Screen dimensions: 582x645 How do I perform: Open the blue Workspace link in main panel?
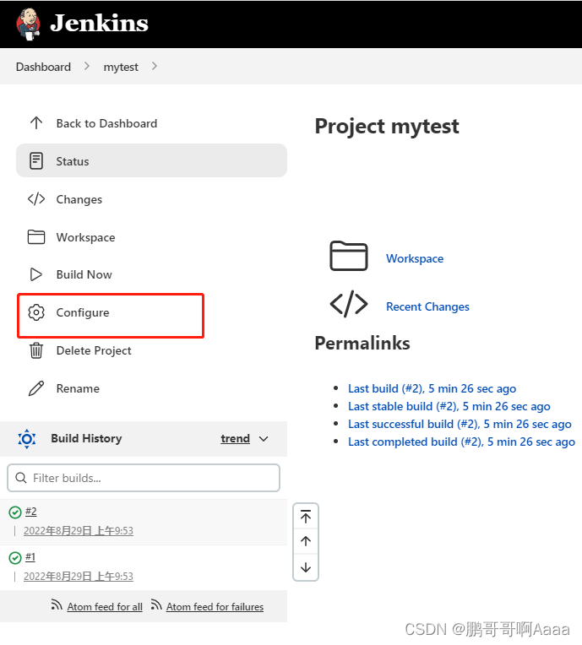pos(415,258)
